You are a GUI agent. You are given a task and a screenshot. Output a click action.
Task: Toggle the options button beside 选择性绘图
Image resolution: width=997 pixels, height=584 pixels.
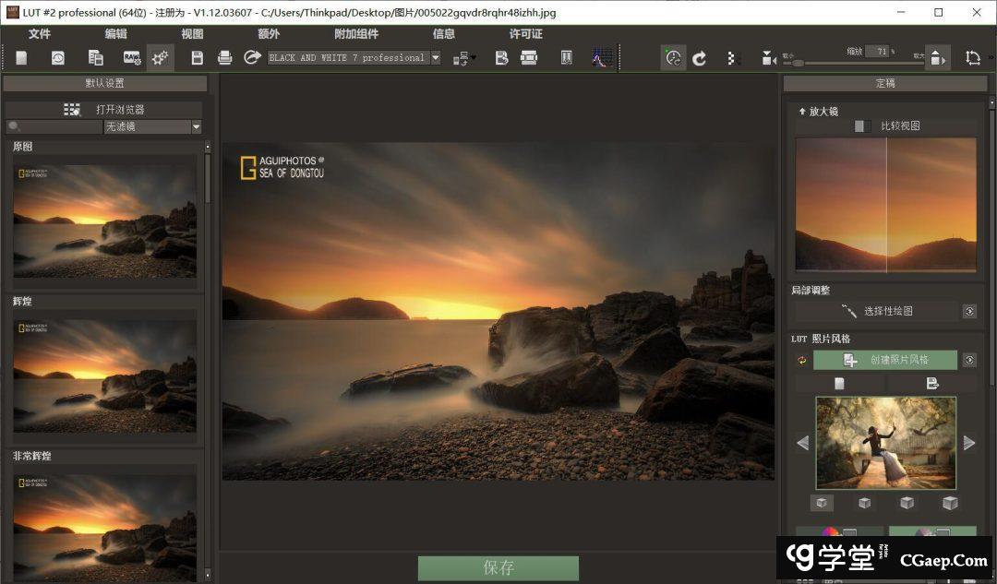(x=969, y=312)
